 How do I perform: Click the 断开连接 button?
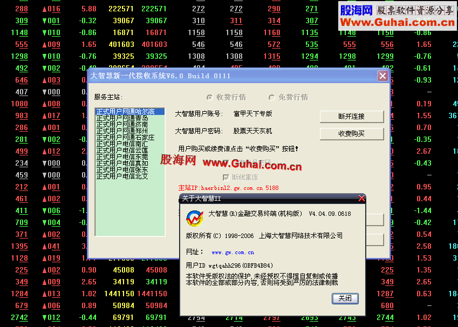coord(352,117)
